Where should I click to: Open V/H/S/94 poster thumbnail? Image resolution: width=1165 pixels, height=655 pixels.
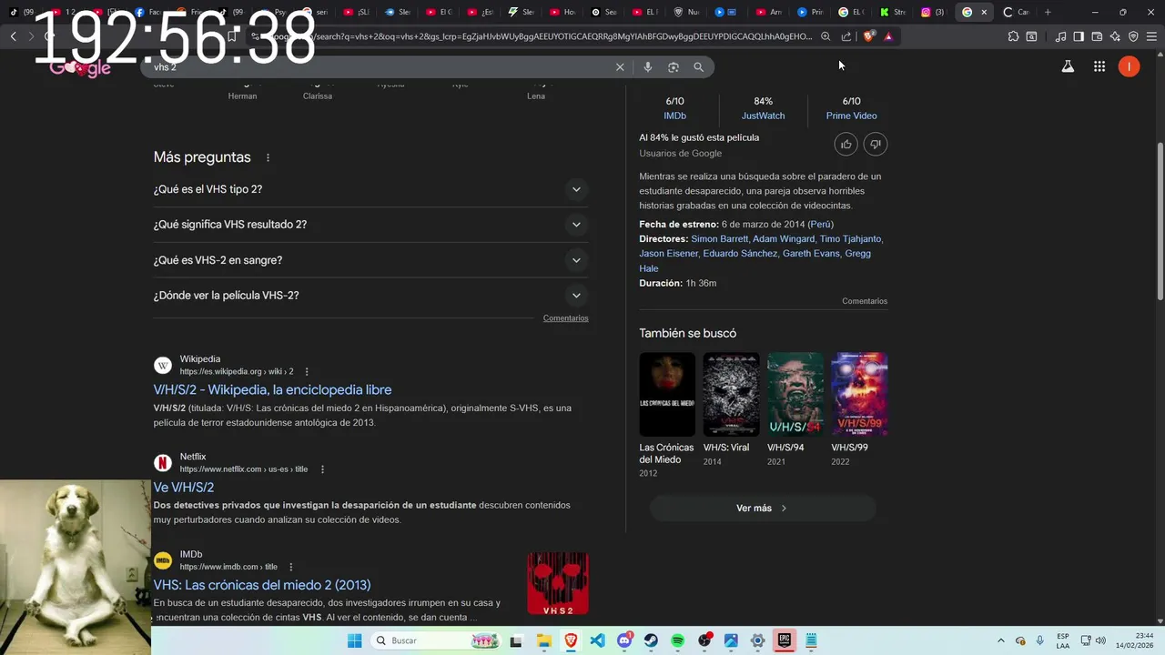tap(795, 394)
